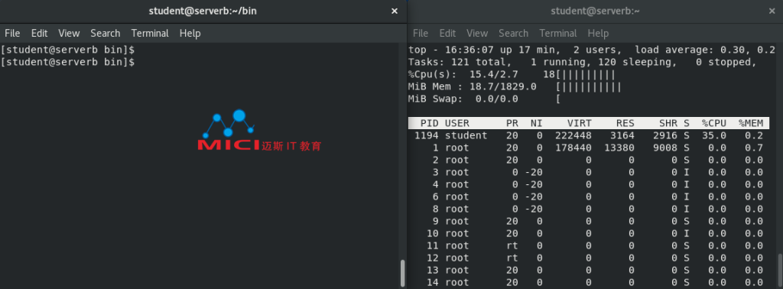Click the Tasks: 121 total text
This screenshot has width=783, height=289.
click(x=460, y=63)
